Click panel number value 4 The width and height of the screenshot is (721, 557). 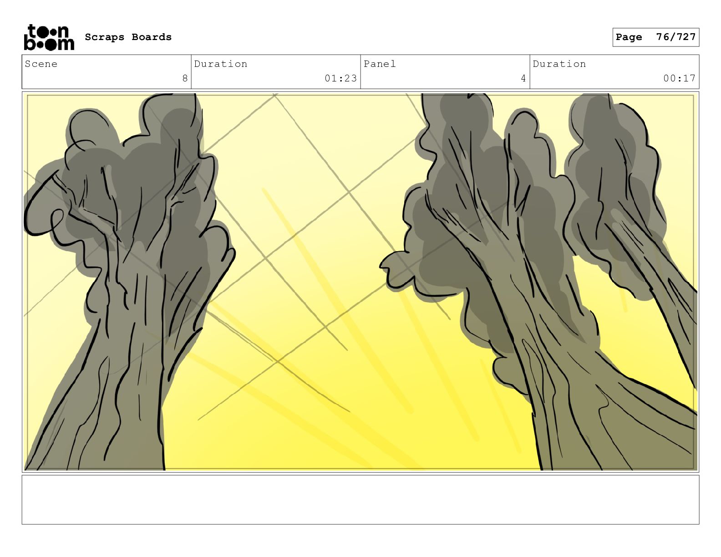(x=523, y=78)
